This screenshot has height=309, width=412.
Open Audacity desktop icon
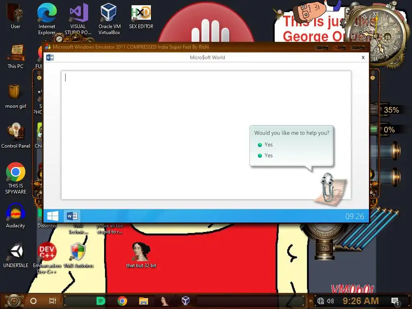(x=16, y=216)
